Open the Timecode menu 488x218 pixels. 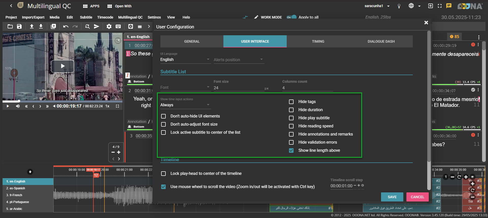coord(105,17)
